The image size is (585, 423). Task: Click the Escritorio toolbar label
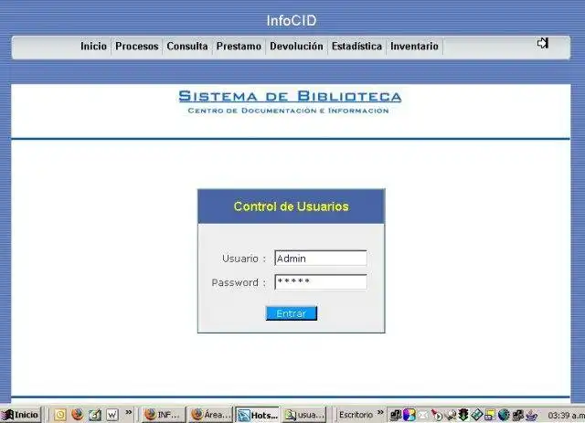356,415
